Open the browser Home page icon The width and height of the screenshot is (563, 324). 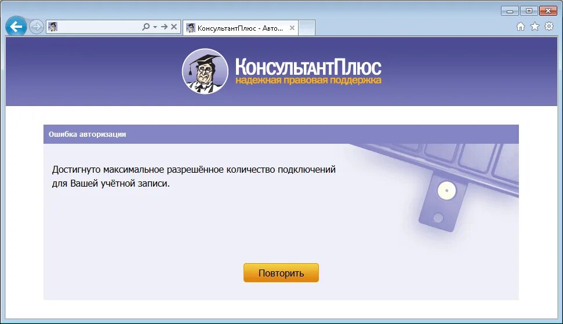[x=520, y=27]
